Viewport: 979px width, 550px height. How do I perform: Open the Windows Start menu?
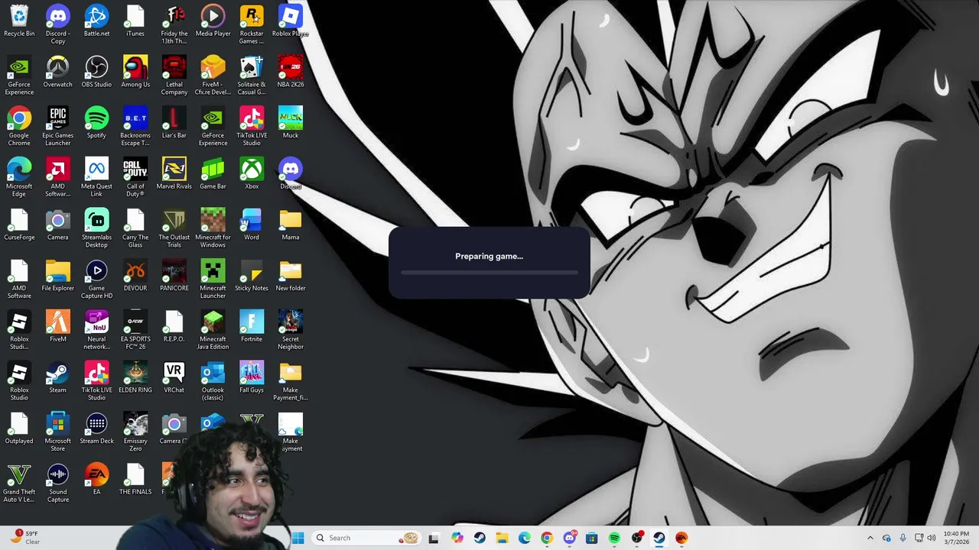click(x=298, y=538)
